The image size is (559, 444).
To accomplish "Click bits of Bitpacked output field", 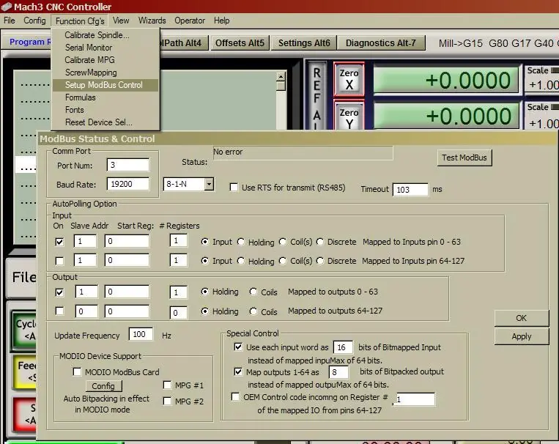I will [338, 372].
